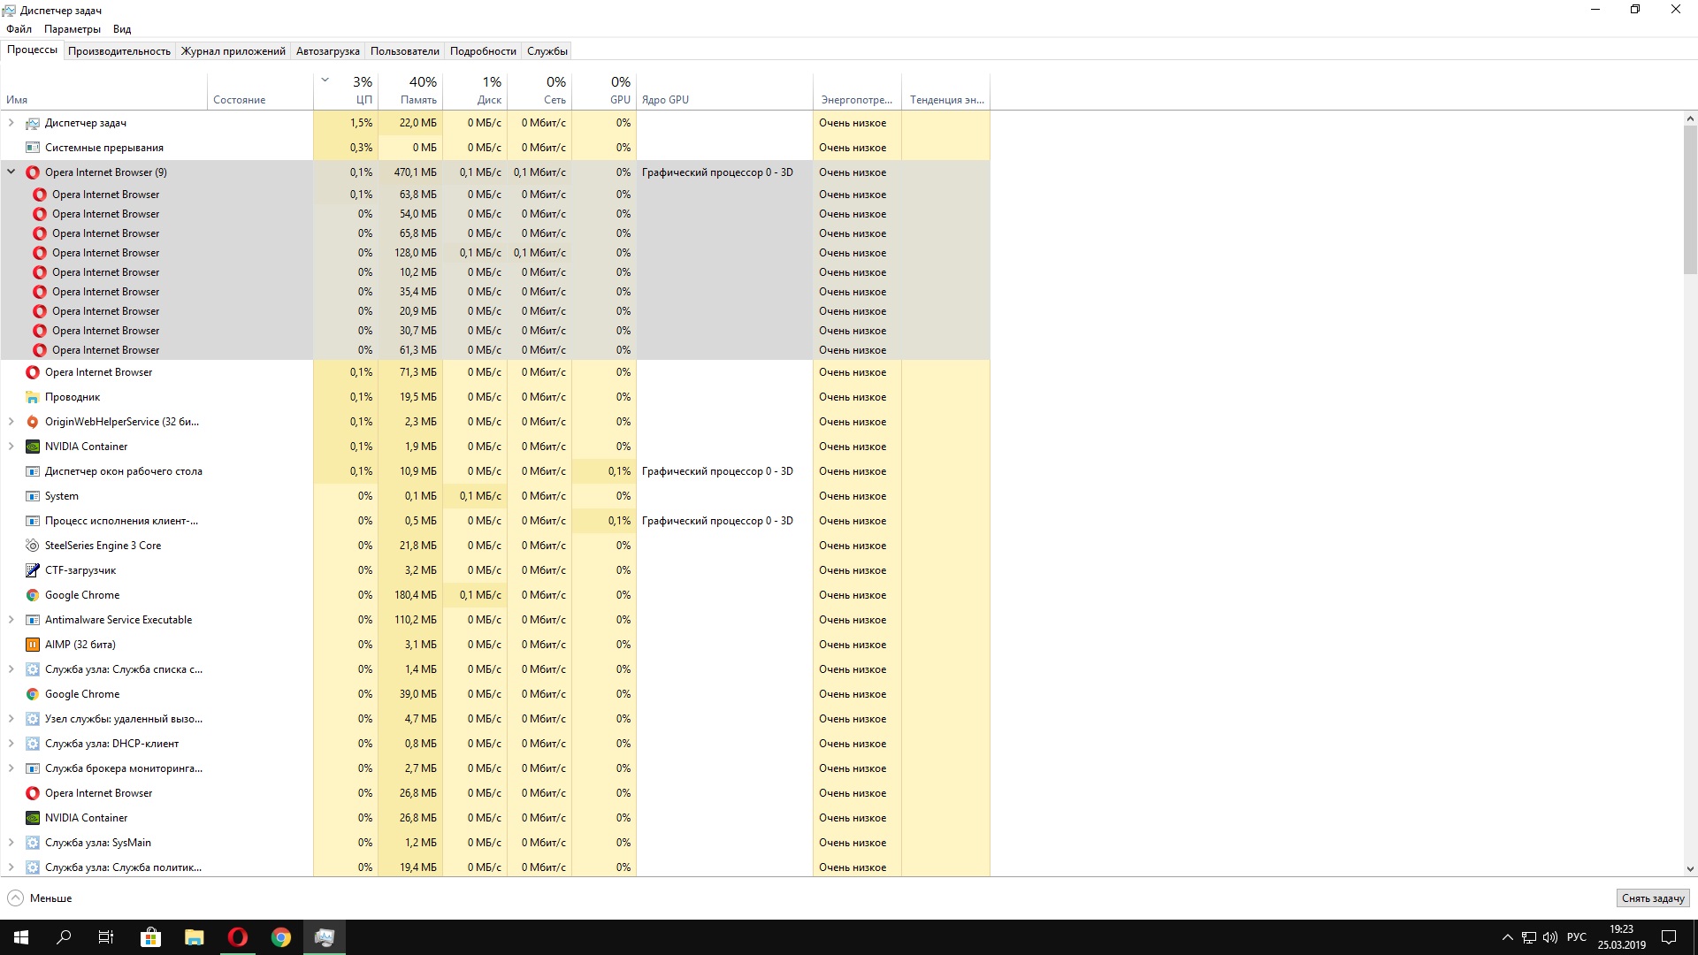The height and width of the screenshot is (955, 1698).
Task: Open taskbar search magnifier
Action: pyautogui.click(x=64, y=937)
